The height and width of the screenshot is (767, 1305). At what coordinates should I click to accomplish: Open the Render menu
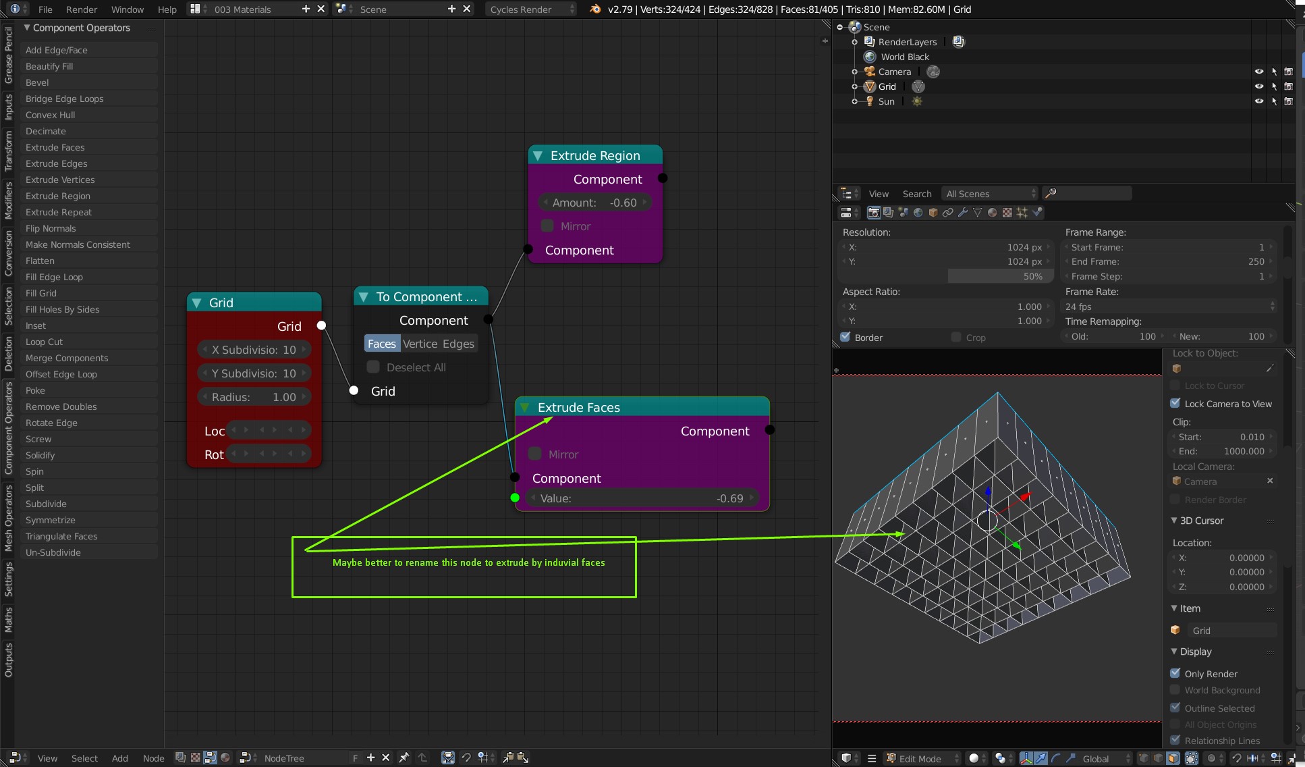click(x=82, y=9)
